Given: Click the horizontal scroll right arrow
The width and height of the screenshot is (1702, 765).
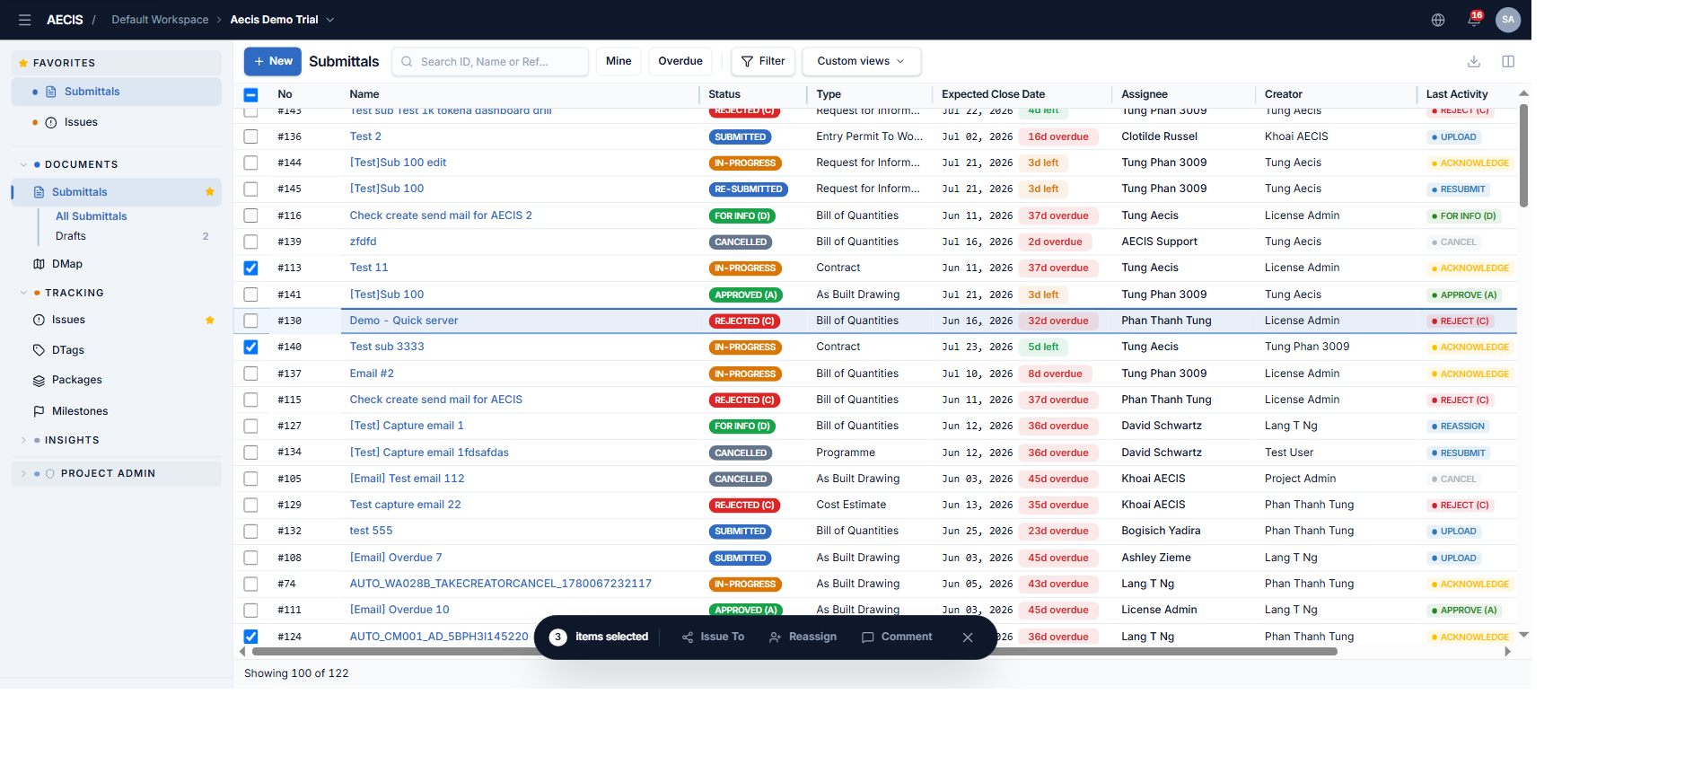Looking at the screenshot, I should click(1508, 652).
